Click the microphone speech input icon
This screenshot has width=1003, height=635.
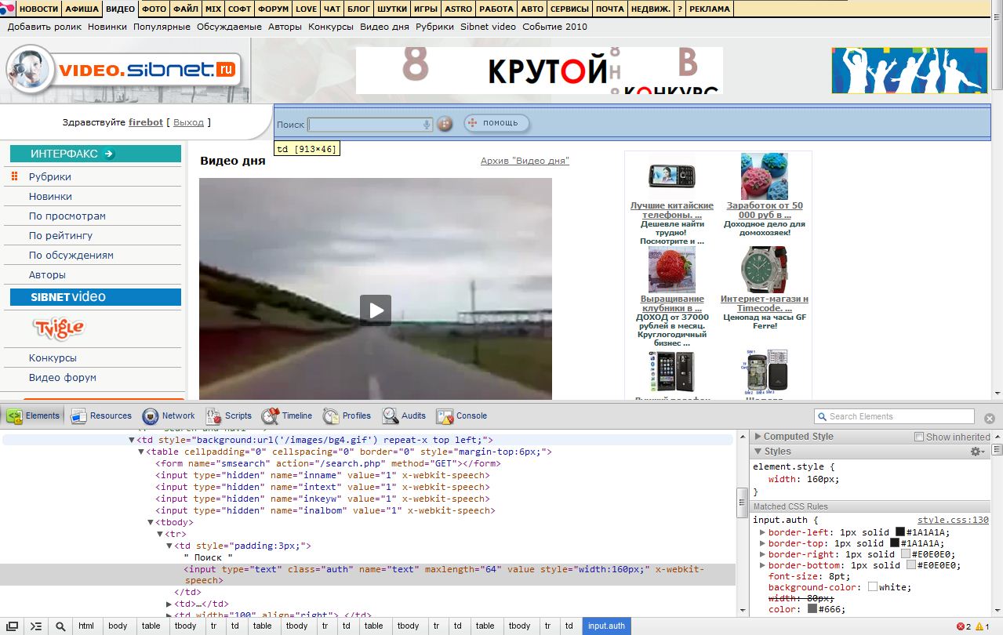coord(427,125)
